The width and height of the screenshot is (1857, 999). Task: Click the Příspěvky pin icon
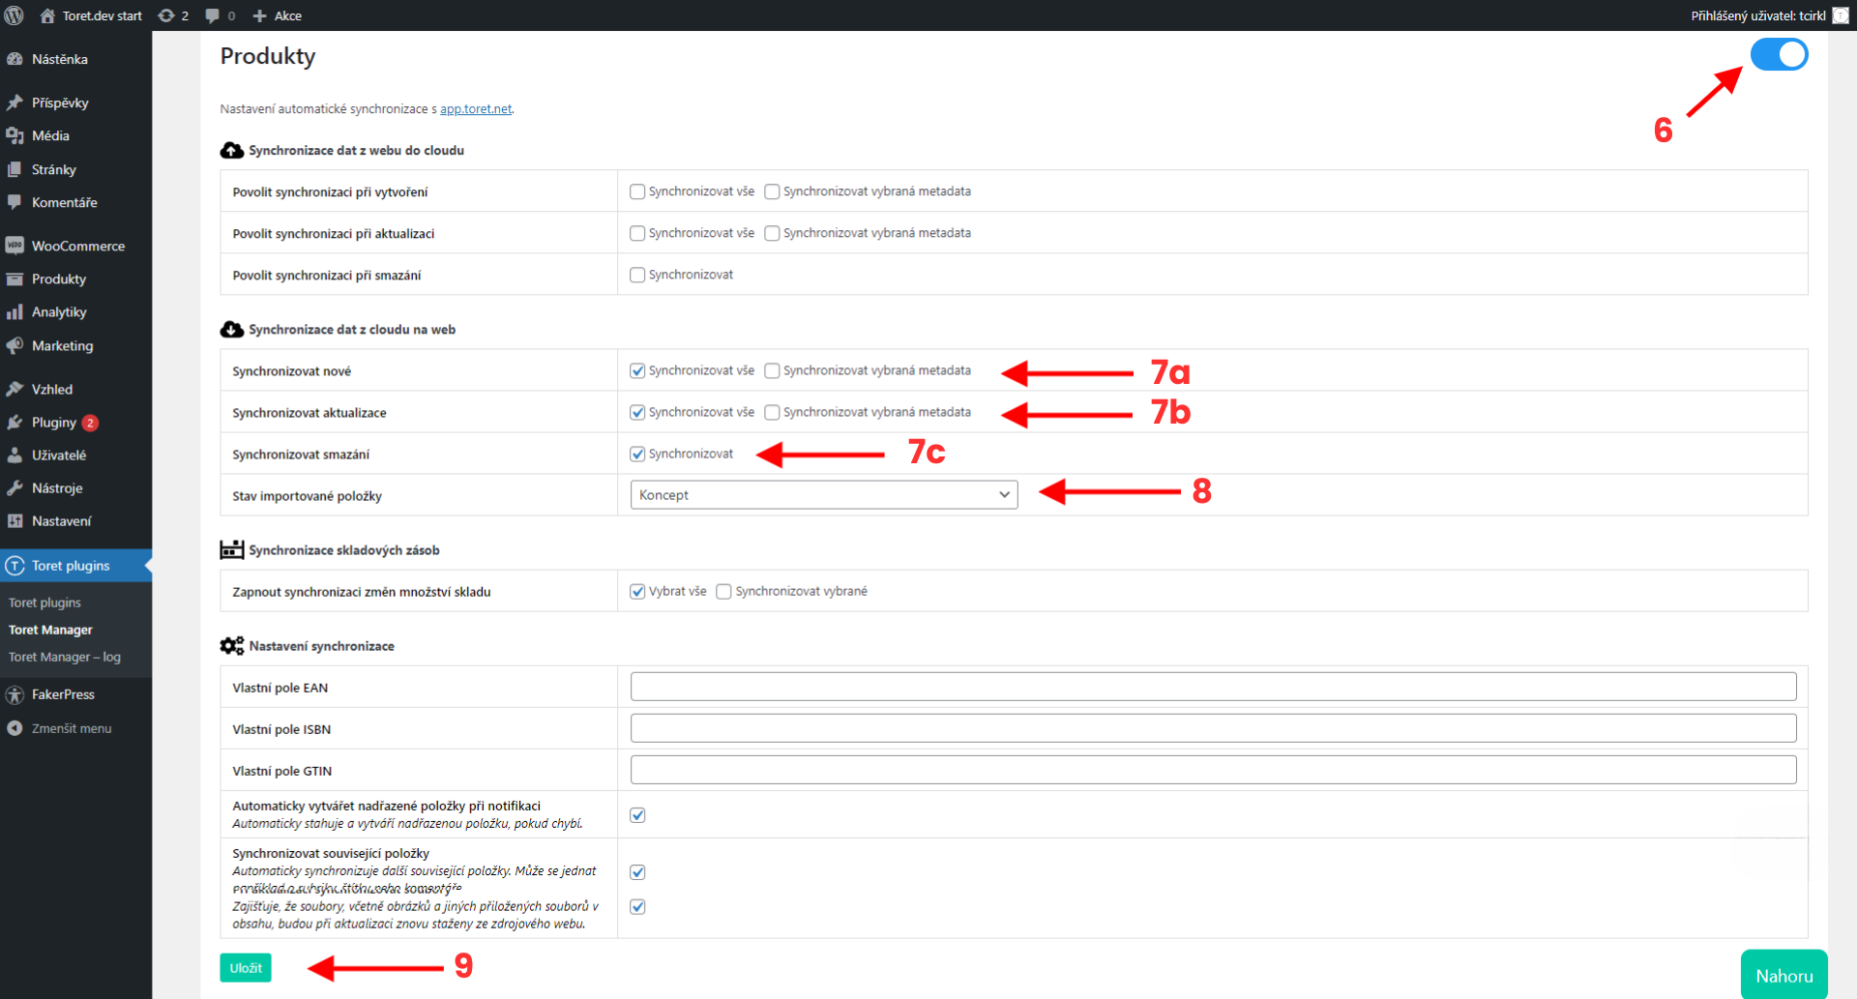(x=15, y=103)
